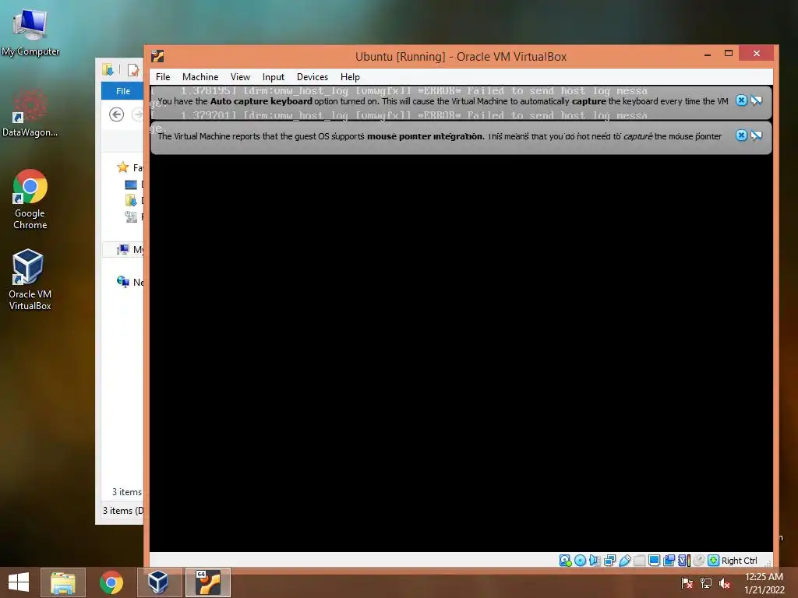Open the Help menu
This screenshot has height=598, width=798.
350,77
